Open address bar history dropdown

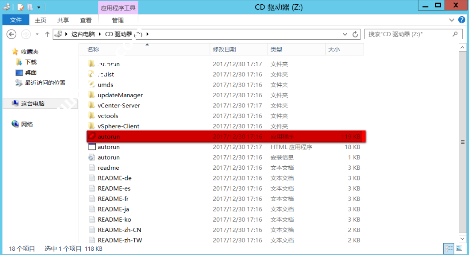tap(345, 34)
